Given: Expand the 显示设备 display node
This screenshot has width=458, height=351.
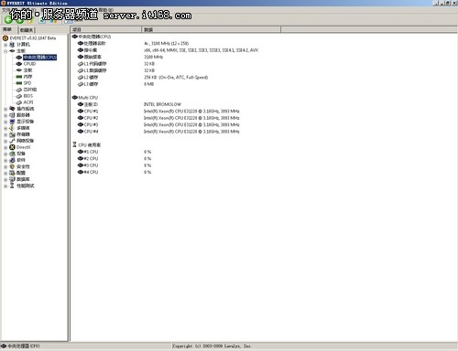Looking at the screenshot, I should tap(5, 122).
